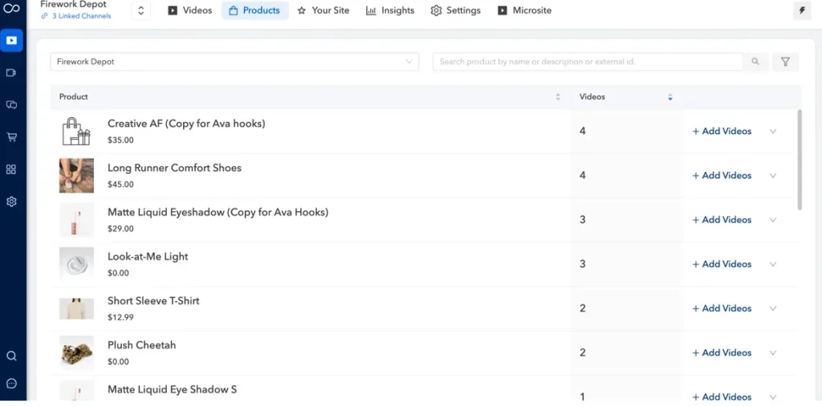Viewport: 822px width, 407px height.
Task: Open the shopping cart sidebar icon
Action: tap(11, 137)
